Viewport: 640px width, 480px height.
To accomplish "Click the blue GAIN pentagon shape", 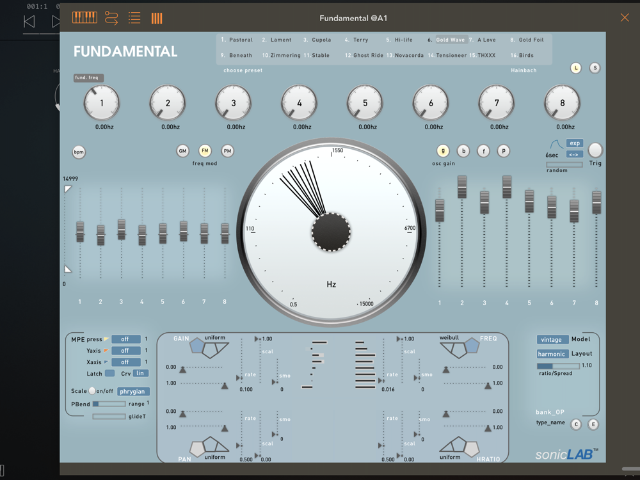I will 196,346.
